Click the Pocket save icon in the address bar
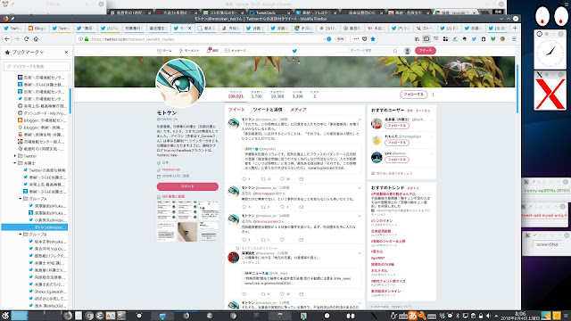The height and width of the screenshot is (321, 571). tap(365, 39)
